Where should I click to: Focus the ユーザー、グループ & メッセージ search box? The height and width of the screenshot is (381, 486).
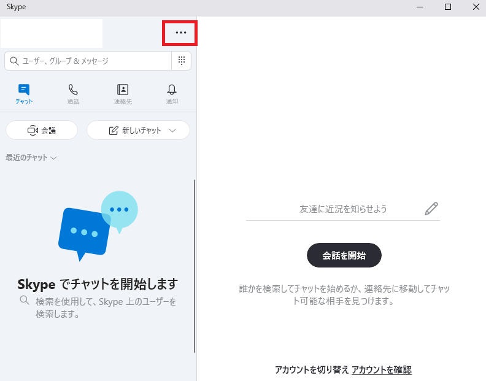click(x=89, y=61)
